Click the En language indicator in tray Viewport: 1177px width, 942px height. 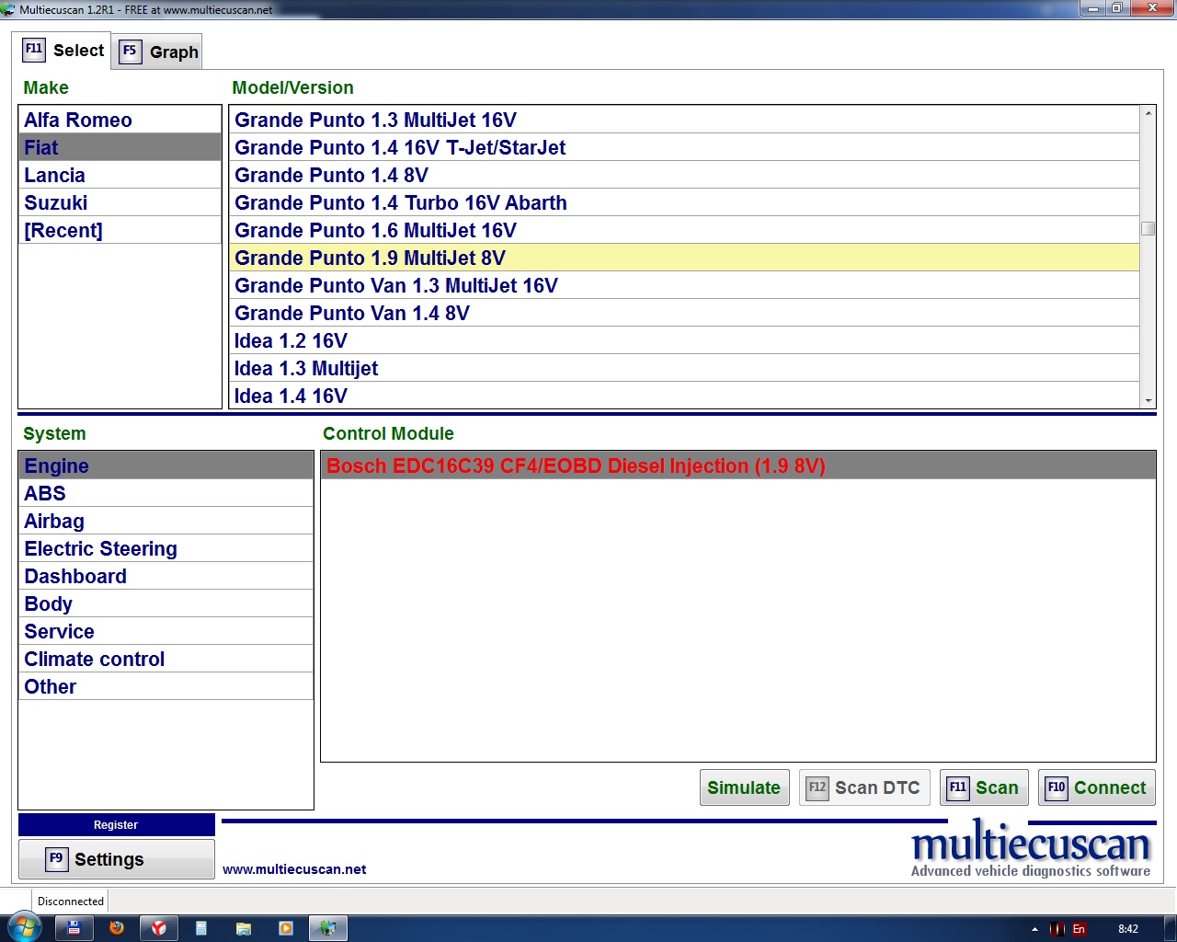pyautogui.click(x=1079, y=929)
